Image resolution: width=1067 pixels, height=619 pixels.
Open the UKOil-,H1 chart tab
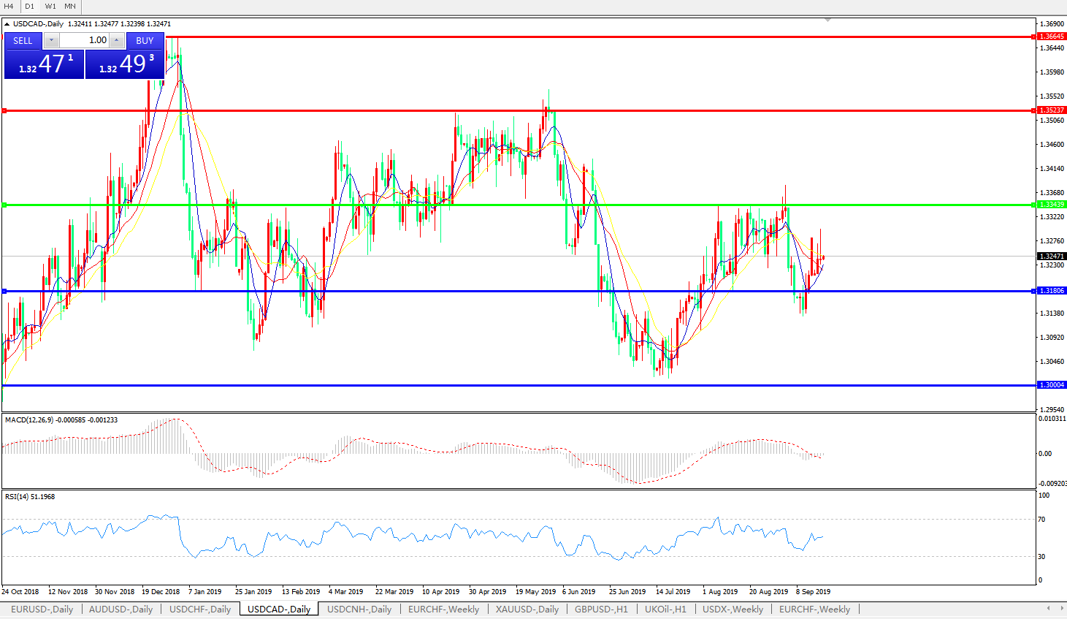665,609
